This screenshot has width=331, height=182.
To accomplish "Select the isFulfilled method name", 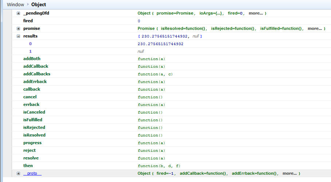I will pos(33,120).
